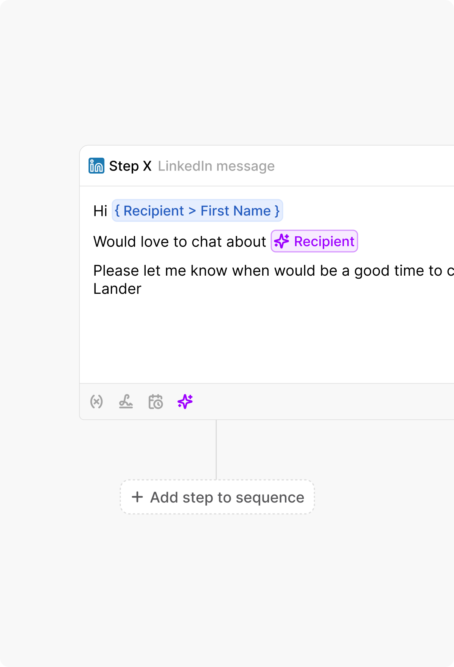The height and width of the screenshot is (667, 454).
Task: Click the connector line below the card
Action: click(216, 450)
